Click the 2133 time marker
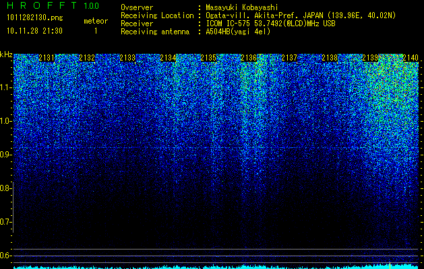Image resolution: width=424 pixels, height=269 pixels. [127, 58]
